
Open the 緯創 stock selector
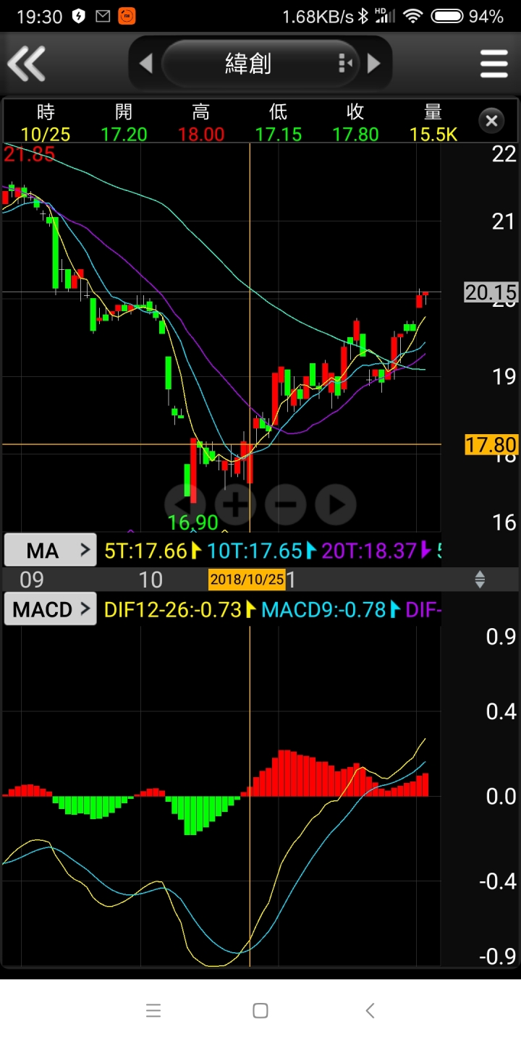(x=260, y=64)
